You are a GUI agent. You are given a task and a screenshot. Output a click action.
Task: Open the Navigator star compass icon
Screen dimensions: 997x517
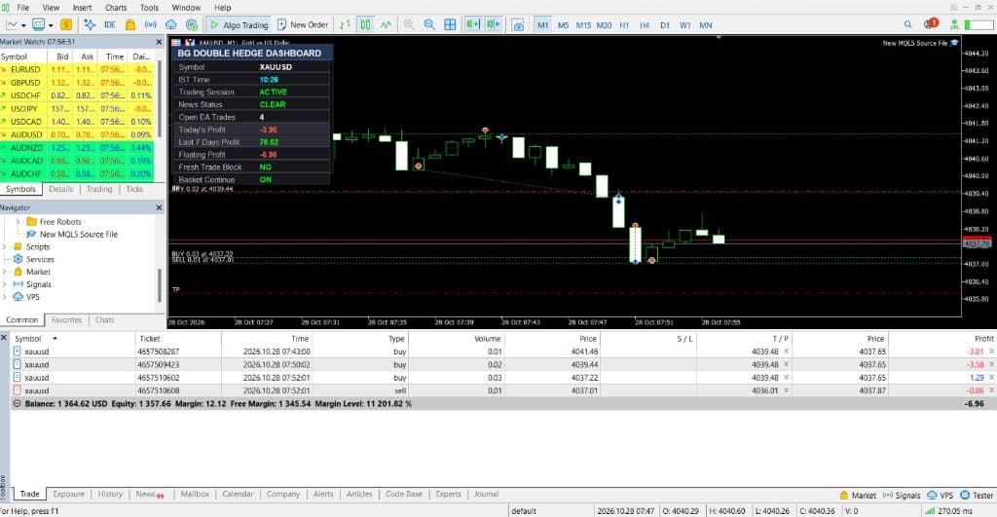[90, 24]
